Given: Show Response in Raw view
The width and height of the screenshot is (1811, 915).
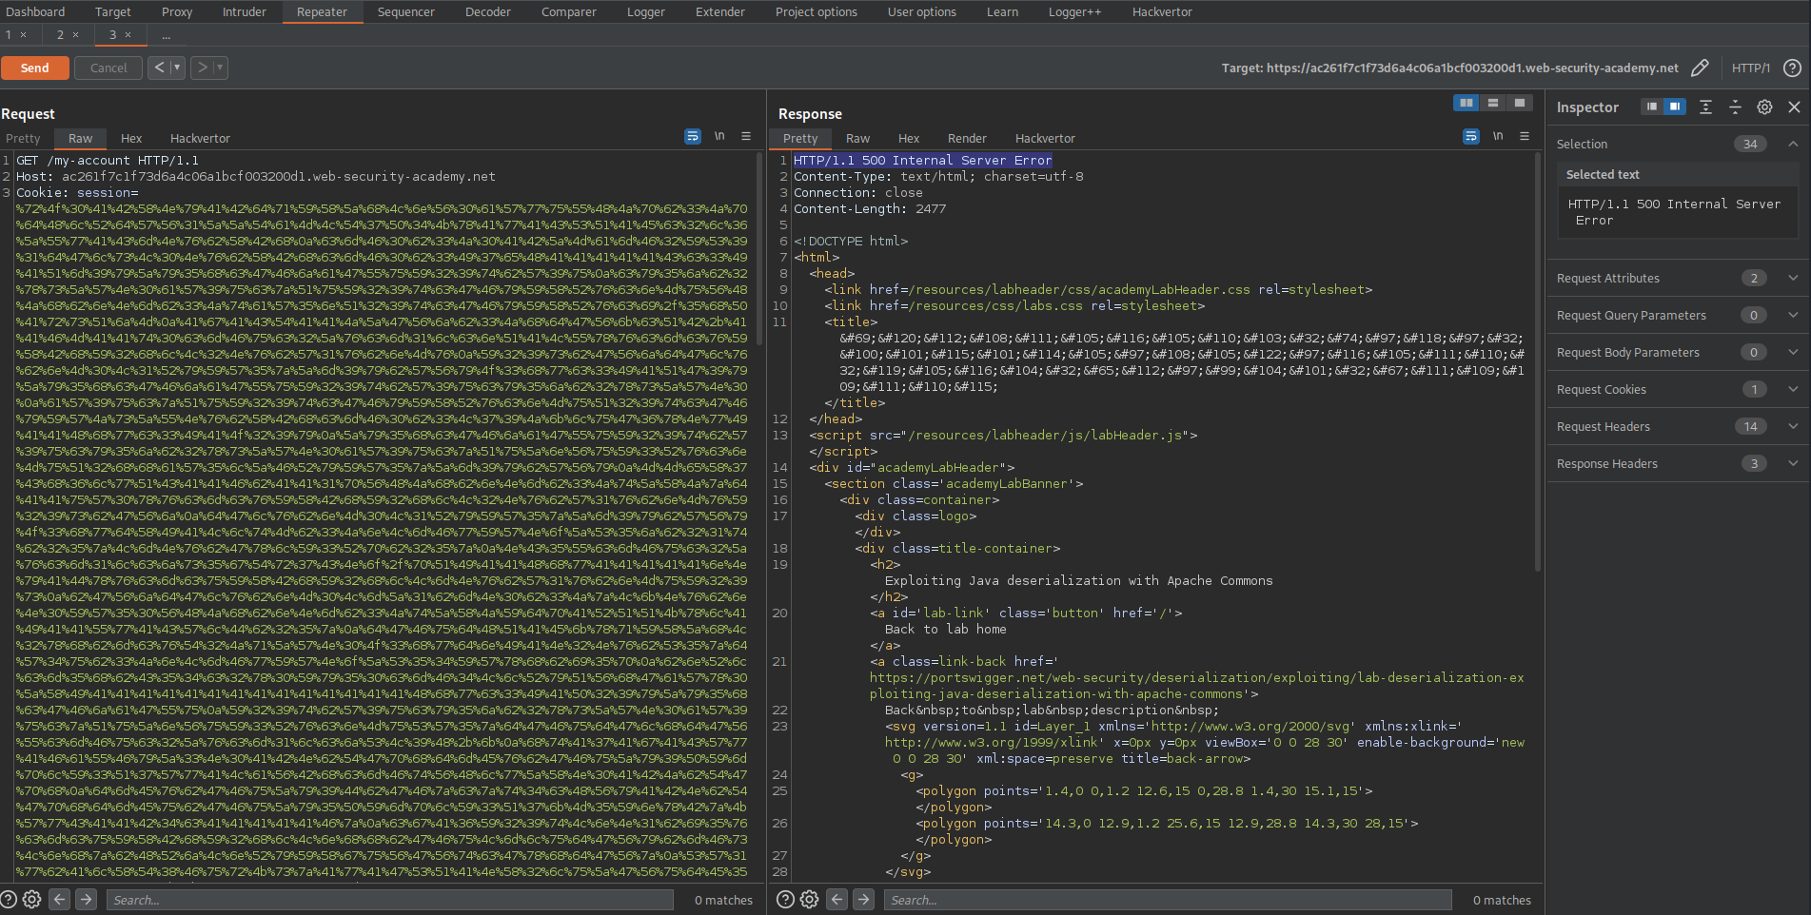Looking at the screenshot, I should point(857,138).
